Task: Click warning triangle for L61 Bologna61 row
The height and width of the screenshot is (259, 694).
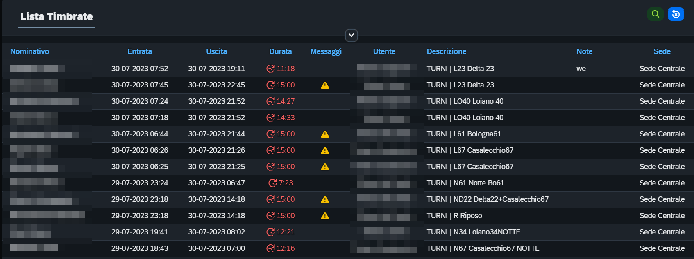Action: point(325,134)
